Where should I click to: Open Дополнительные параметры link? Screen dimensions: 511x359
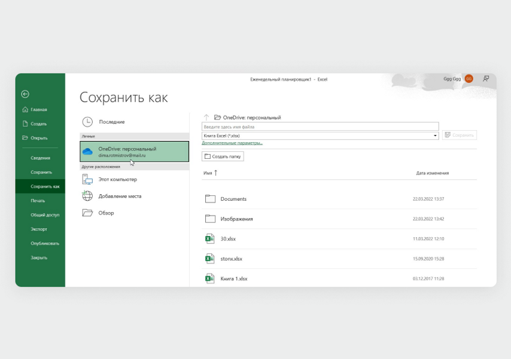click(x=232, y=143)
